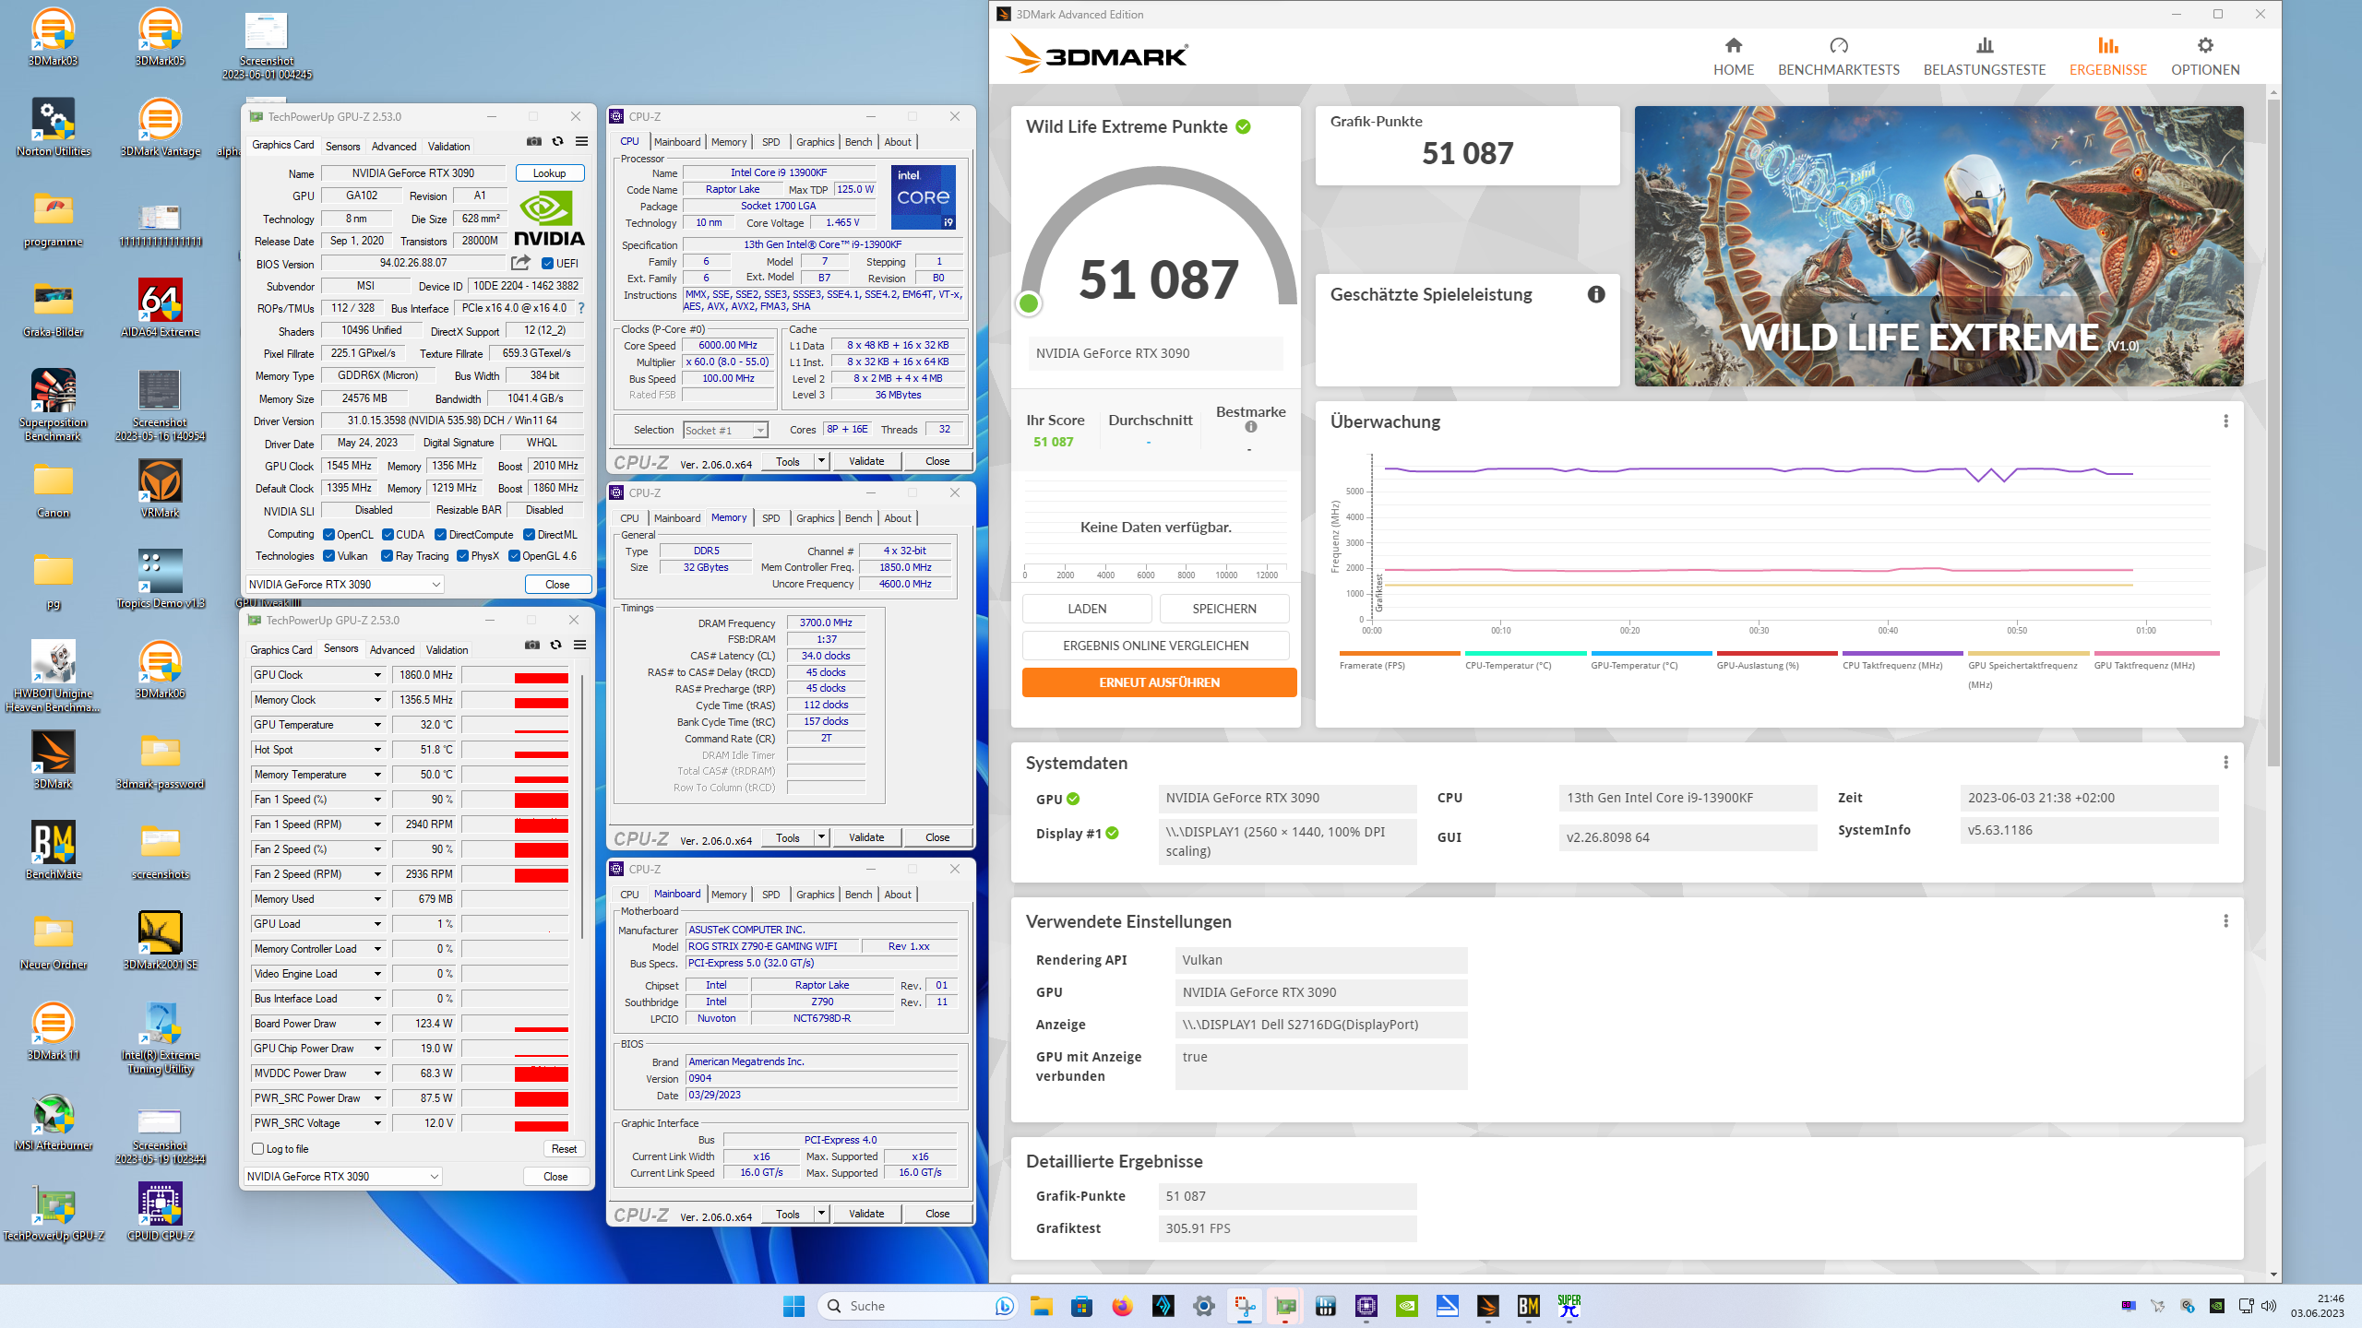Click the taskbar Suche search box

917,1306
